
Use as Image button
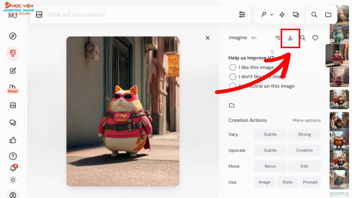[x=264, y=182]
